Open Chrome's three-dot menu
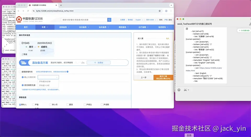This screenshot has width=251, height=137. [x=171, y=11]
